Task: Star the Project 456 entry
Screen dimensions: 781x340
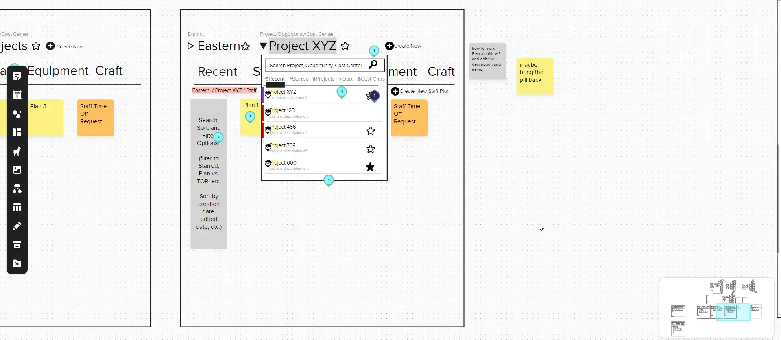Action: click(x=370, y=131)
